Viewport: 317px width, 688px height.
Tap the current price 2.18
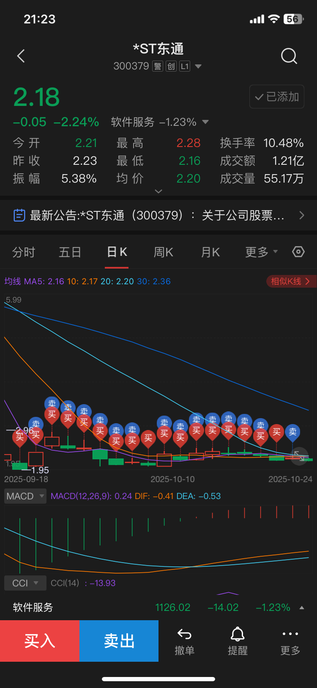[36, 97]
